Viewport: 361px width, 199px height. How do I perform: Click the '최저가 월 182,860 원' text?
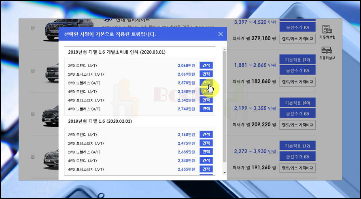click(254, 81)
